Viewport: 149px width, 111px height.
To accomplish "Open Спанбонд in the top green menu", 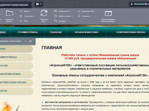I will [55, 32].
